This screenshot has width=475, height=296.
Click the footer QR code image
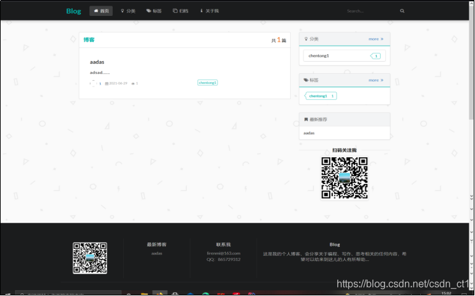pyautogui.click(x=90, y=258)
